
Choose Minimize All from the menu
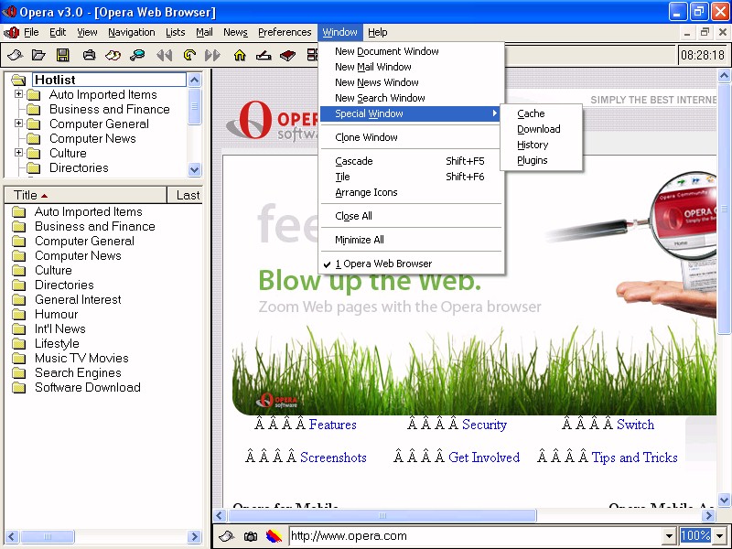click(x=411, y=240)
